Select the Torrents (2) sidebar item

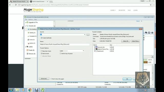32,26
